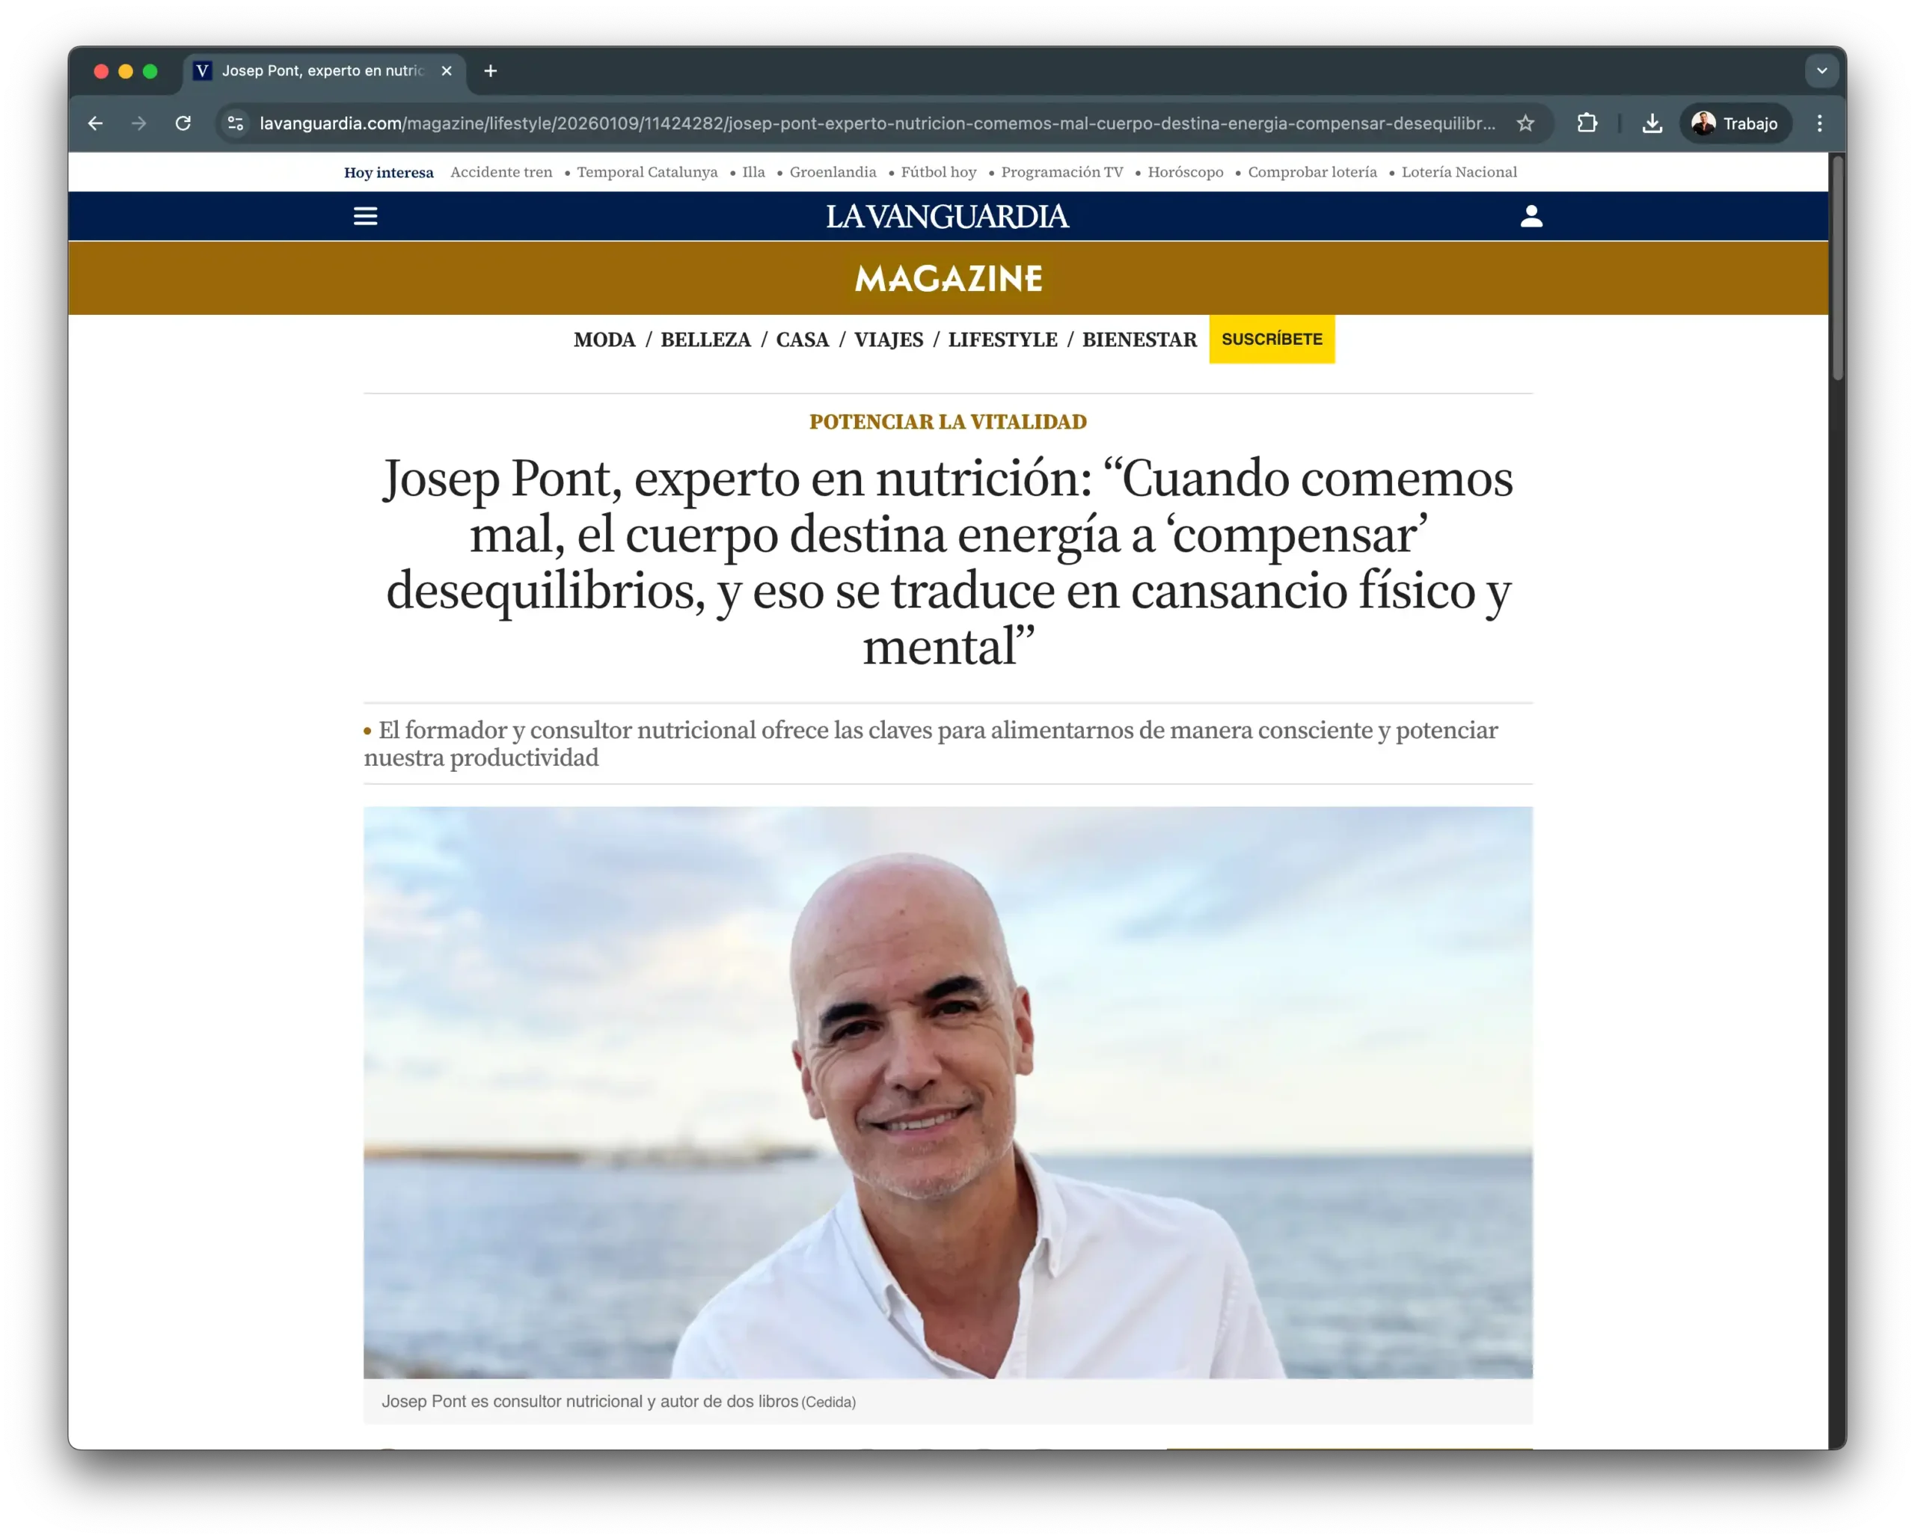This screenshot has height=1540, width=1915.
Task: Select the BIENESTAR section in magazine menu
Action: coord(1139,340)
